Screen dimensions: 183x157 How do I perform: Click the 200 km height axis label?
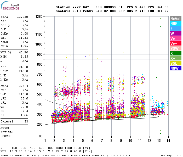click(x=40, y=124)
